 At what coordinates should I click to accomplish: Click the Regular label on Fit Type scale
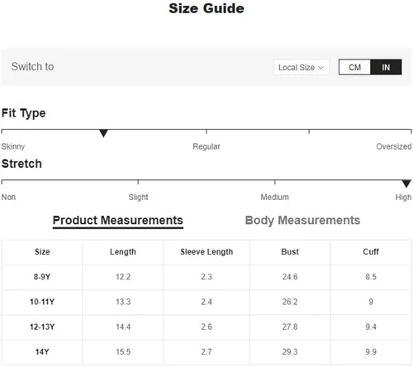[206, 146]
